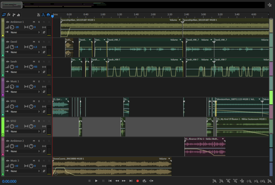
Task: Click the blue headphone monitoring icon
Action: pos(49,15)
